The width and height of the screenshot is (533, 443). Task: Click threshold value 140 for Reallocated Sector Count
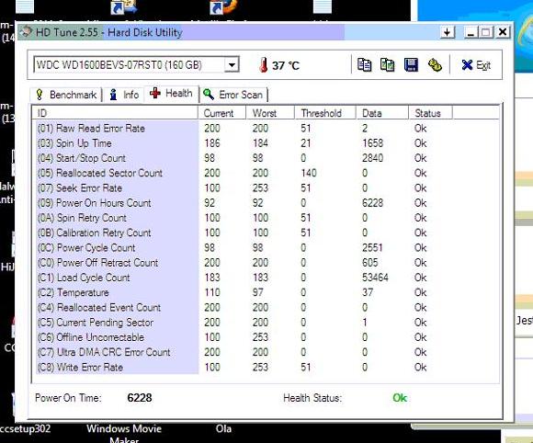click(x=309, y=173)
